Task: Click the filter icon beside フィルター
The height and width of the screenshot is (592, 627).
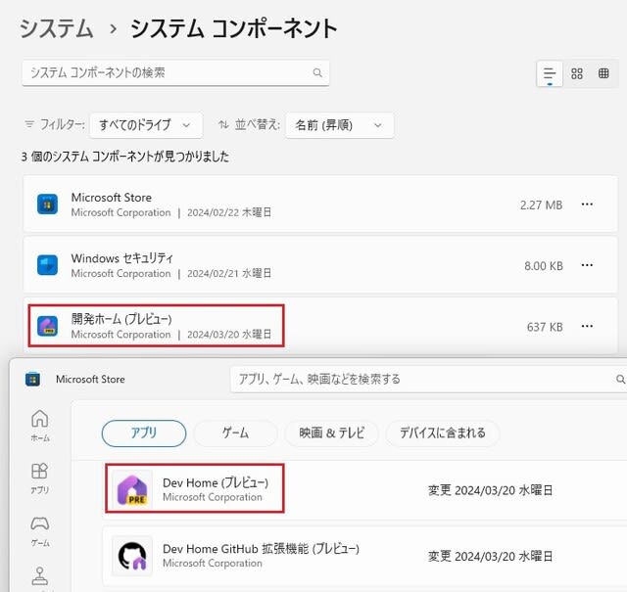Action: click(29, 124)
